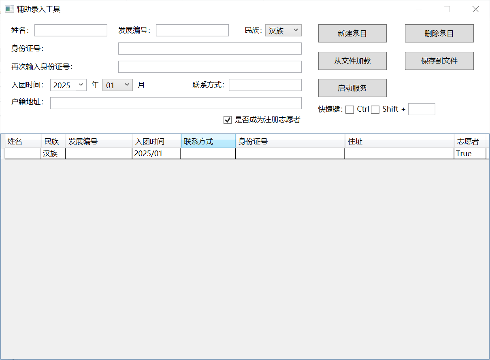Click the 新建条目 button

[x=352, y=34]
